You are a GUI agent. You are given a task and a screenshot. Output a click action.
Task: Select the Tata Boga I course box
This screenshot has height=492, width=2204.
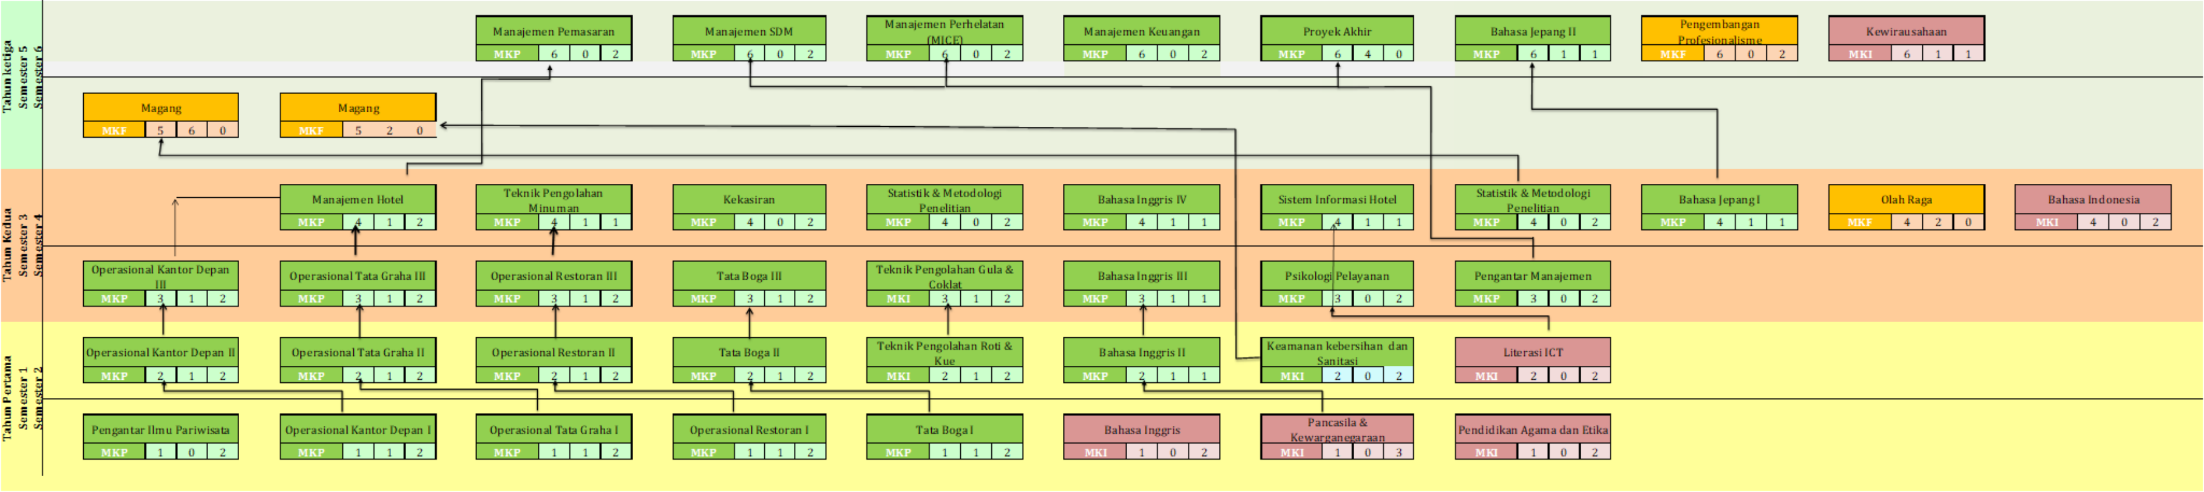pos(944,430)
